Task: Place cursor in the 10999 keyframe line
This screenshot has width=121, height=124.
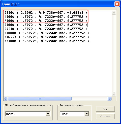Action: (x=47, y=37)
